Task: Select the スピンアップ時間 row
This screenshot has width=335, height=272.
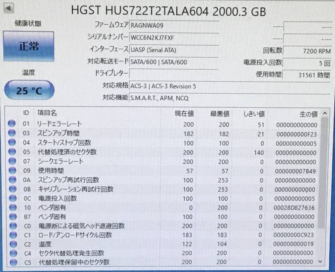Action: pos(163,134)
